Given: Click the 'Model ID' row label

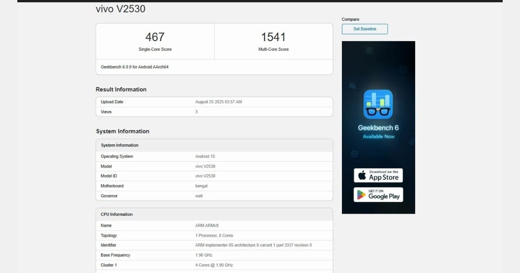Looking at the screenshot, I should [x=109, y=176].
